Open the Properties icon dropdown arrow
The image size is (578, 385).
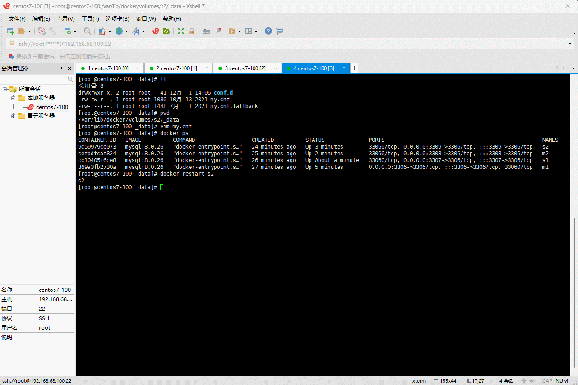75,31
